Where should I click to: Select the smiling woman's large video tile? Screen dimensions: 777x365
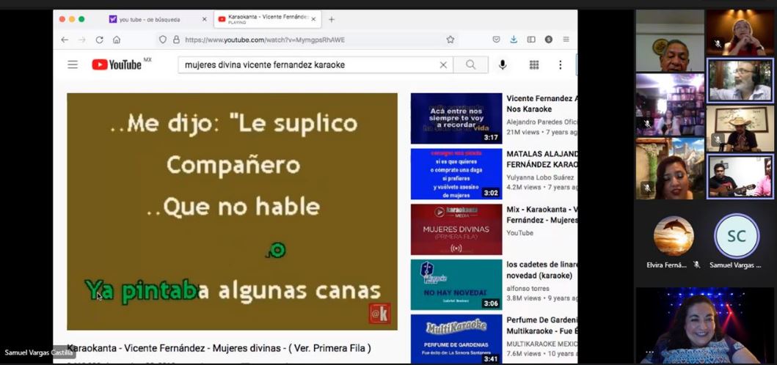[704, 325]
